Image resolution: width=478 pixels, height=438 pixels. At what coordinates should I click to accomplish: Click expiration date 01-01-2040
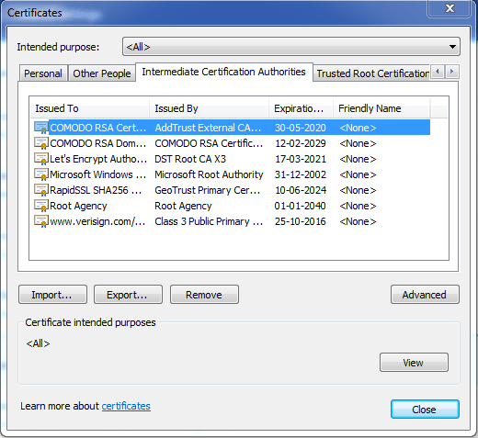[301, 206]
